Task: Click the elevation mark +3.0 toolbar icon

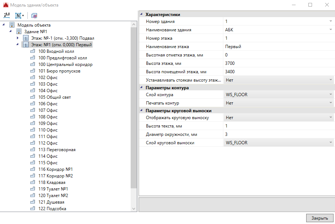Action: pos(7,16)
